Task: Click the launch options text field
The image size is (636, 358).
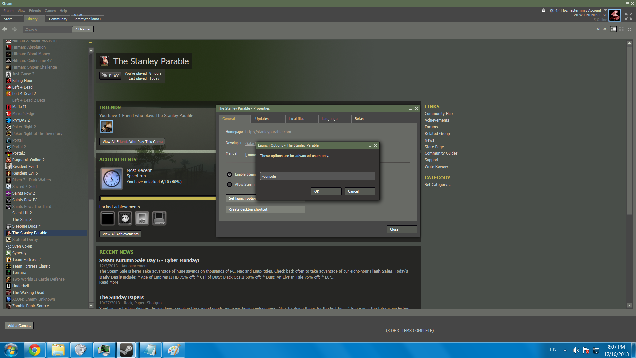Action: point(317,176)
